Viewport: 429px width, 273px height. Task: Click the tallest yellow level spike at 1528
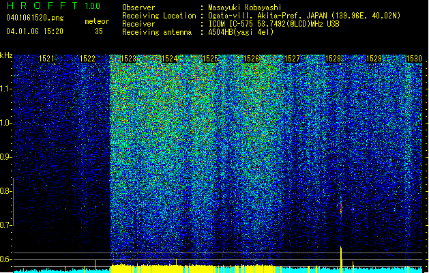point(341,259)
